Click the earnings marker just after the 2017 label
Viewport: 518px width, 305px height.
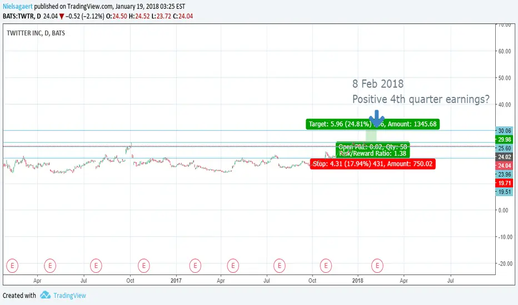[x=195, y=266]
